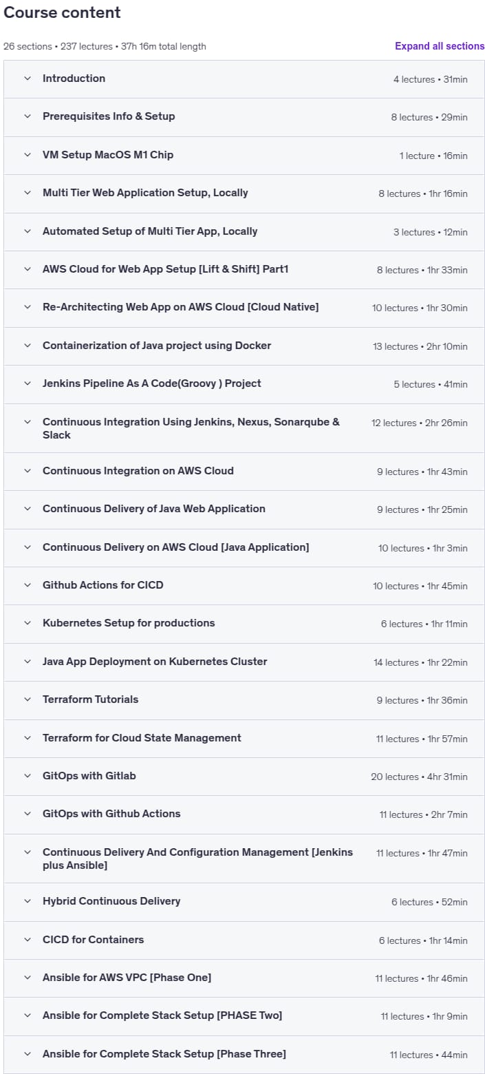Click title Re-Architecting Web App on AWS Cloud
Image resolution: width=485 pixels, height=1074 pixels.
pyautogui.click(x=180, y=307)
